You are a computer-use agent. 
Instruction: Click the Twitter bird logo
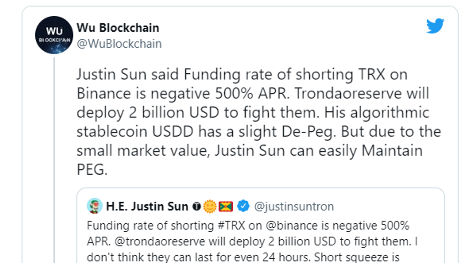pyautogui.click(x=435, y=26)
